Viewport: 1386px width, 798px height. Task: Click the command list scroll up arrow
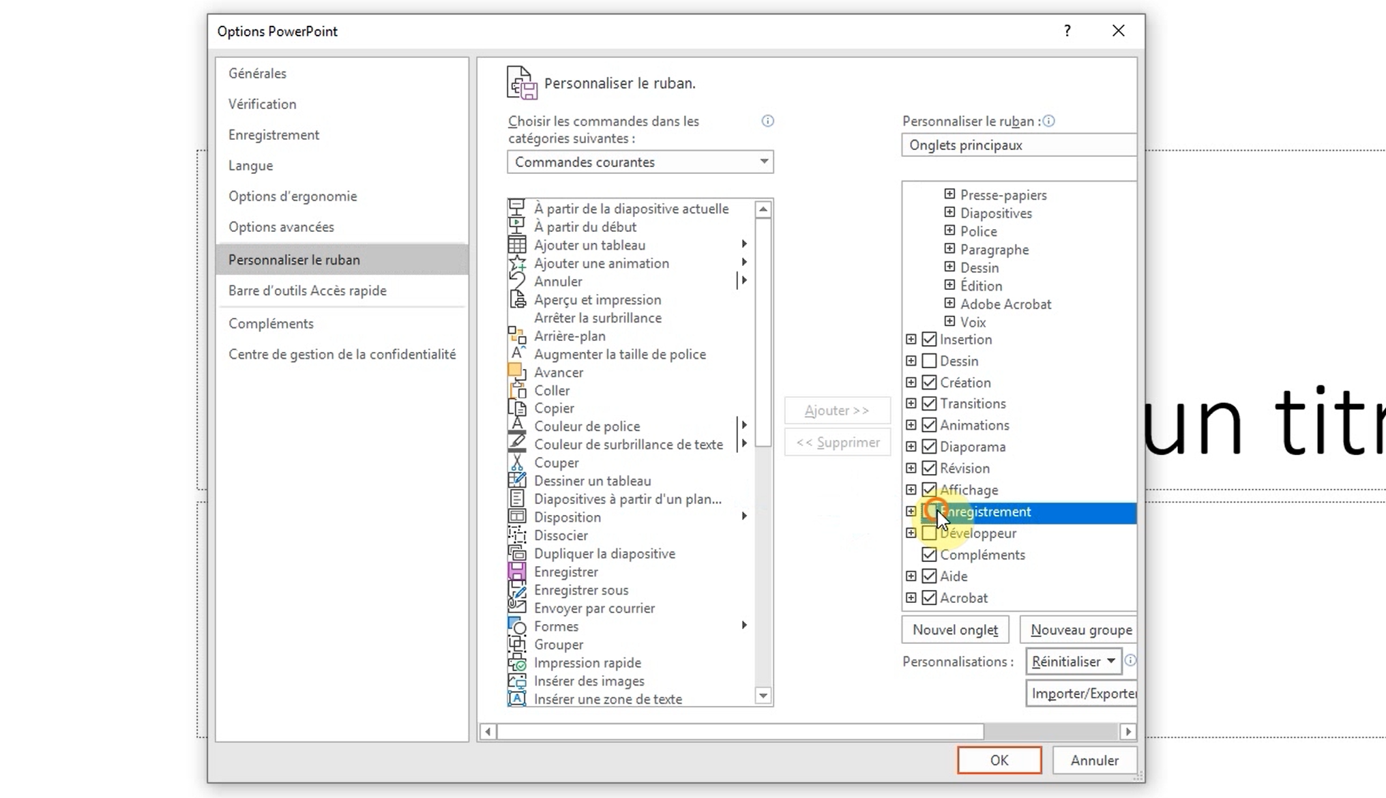(763, 209)
